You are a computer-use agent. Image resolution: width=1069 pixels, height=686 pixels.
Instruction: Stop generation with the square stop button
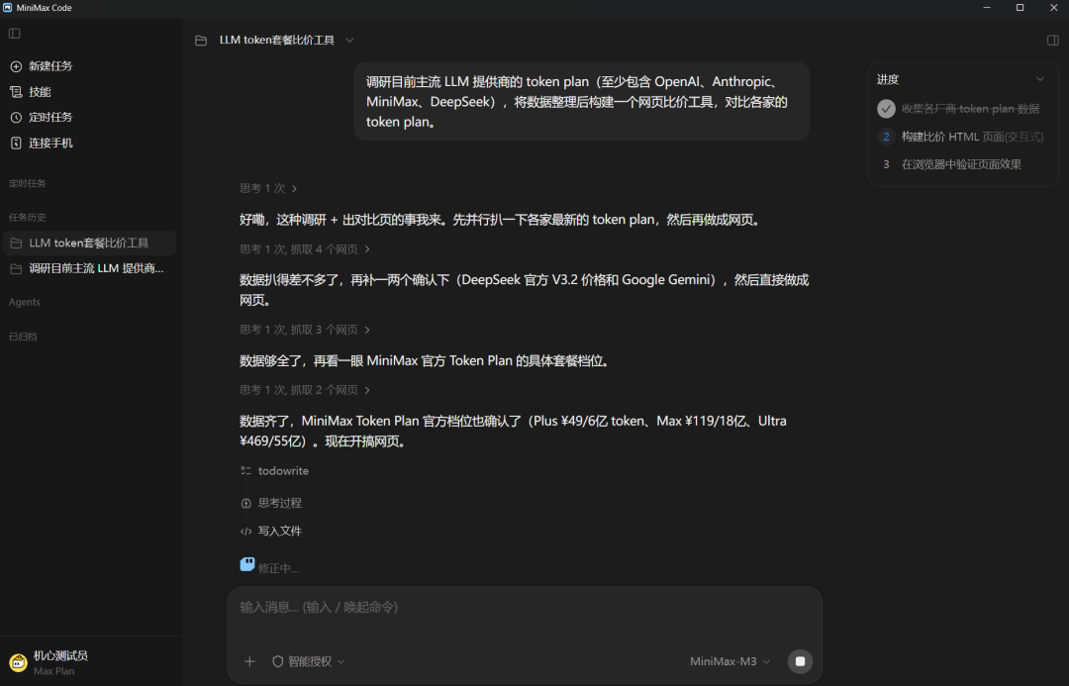[x=801, y=661]
